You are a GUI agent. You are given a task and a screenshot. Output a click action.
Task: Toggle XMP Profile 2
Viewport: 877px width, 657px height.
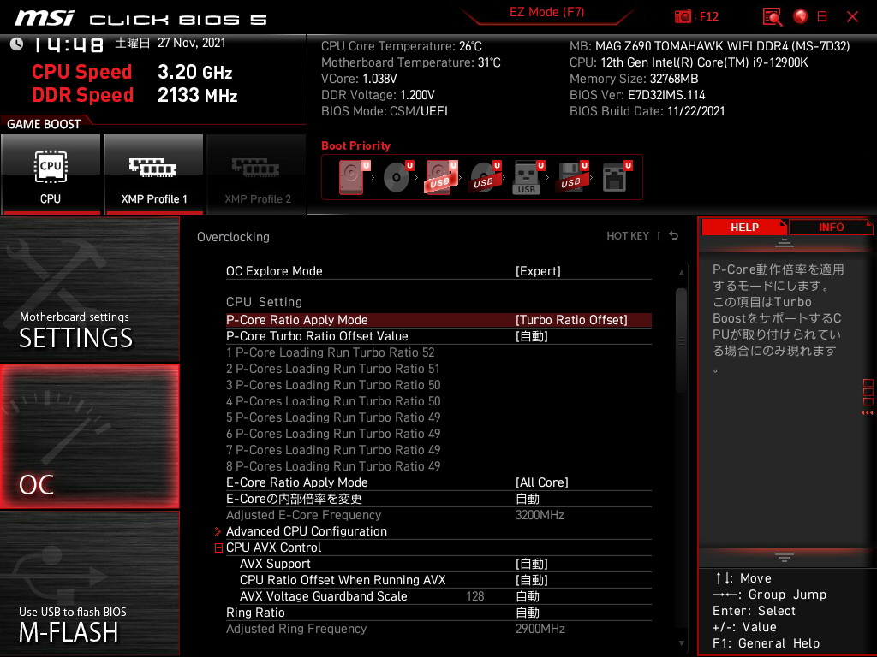tap(257, 175)
